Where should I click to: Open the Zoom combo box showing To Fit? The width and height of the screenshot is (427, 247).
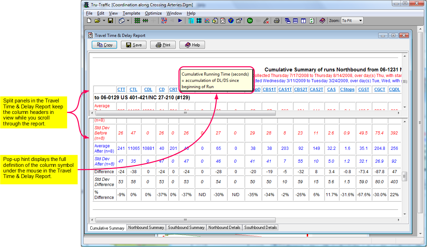(x=351, y=21)
